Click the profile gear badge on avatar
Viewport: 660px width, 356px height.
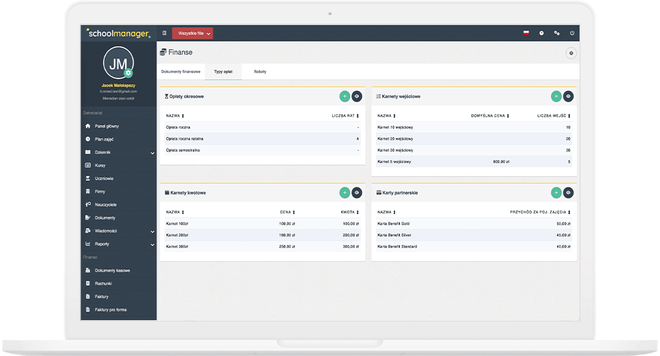click(128, 73)
